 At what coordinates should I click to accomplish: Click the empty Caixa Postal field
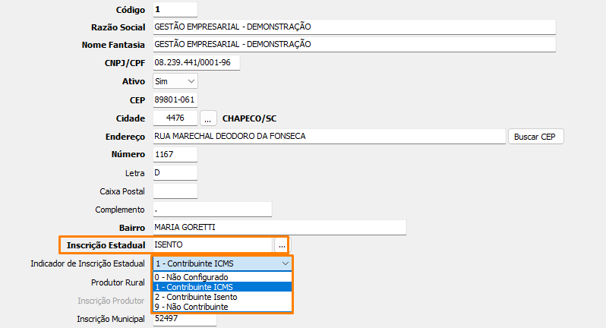click(175, 191)
